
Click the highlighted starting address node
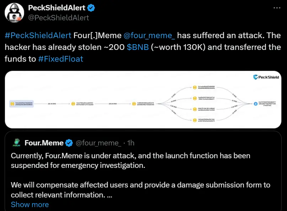[x=21, y=104]
